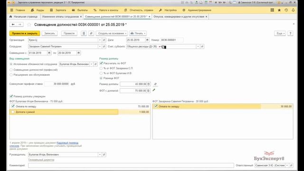Select Совмещение должностей (профессий) radio button

(x=11, y=70)
